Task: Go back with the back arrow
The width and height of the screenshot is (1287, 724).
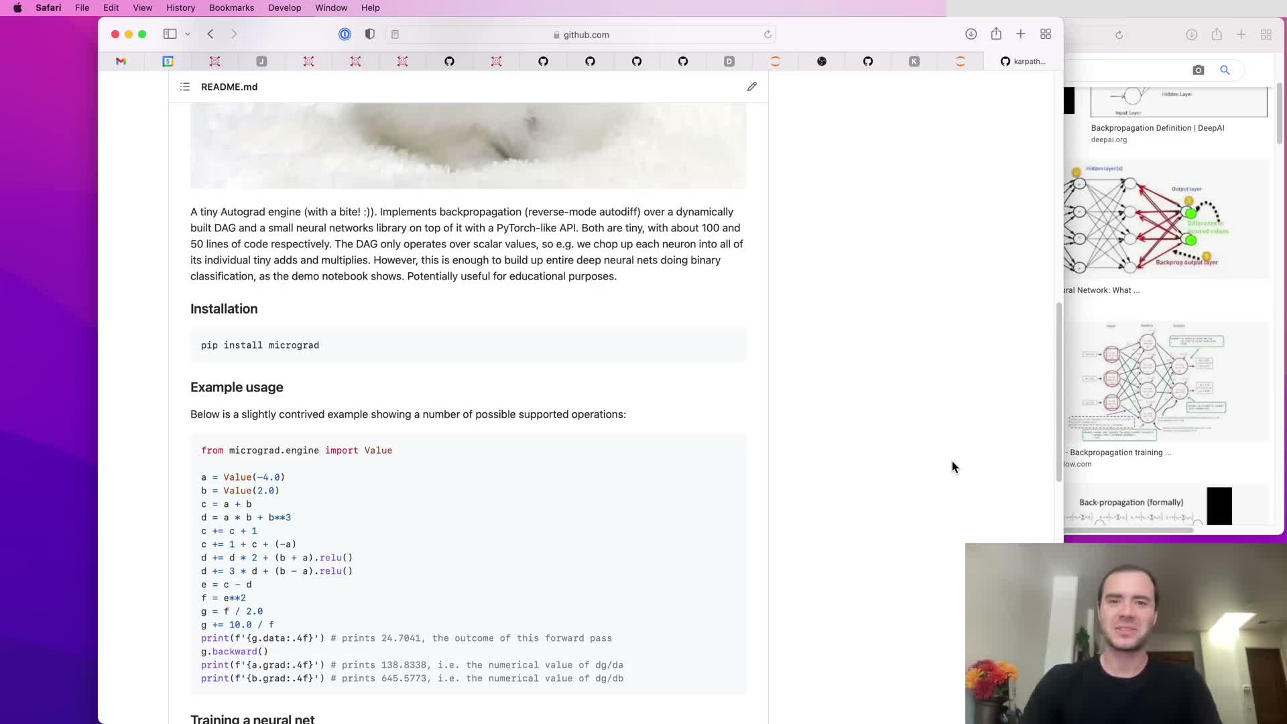Action: (210, 34)
